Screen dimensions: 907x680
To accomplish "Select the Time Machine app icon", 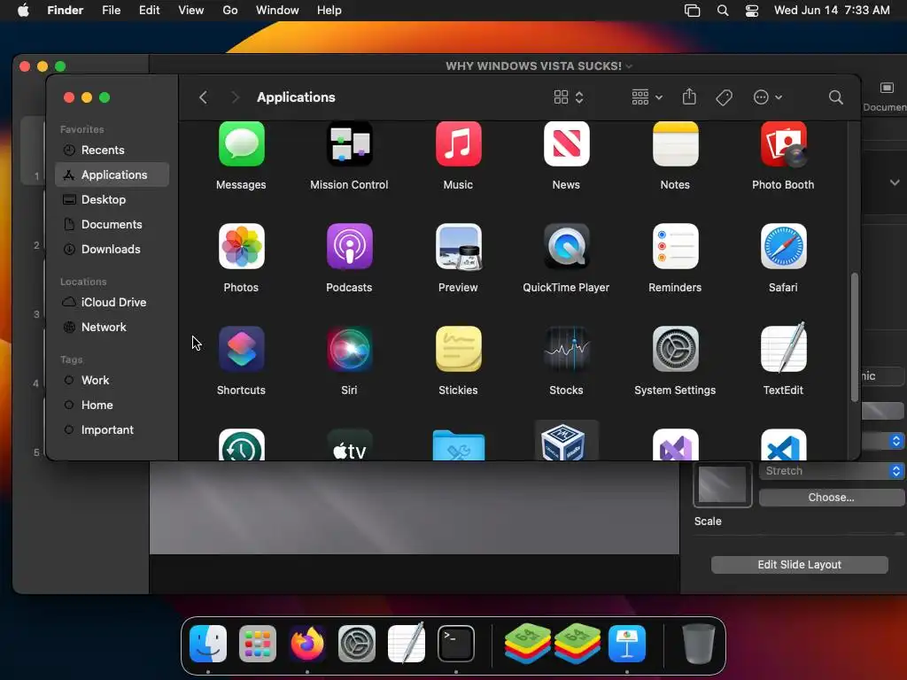I will (241, 444).
